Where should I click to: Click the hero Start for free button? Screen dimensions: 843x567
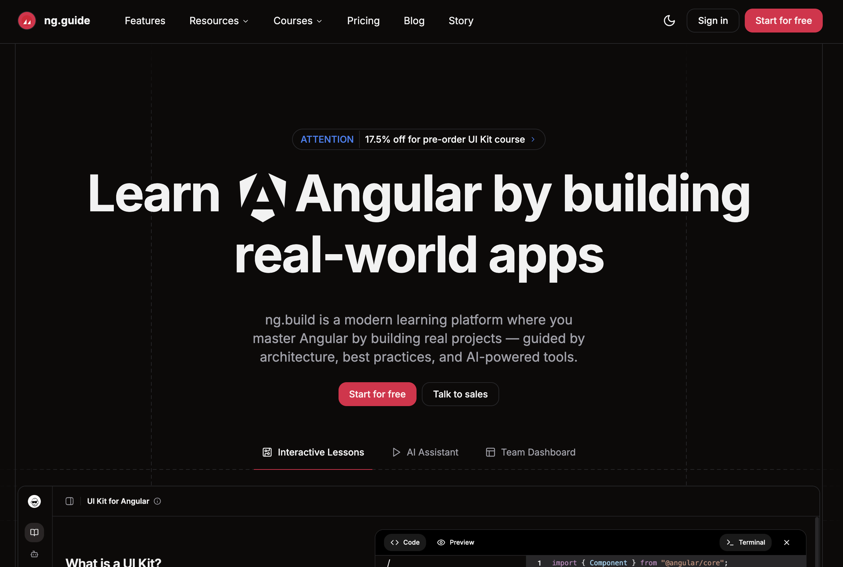pos(377,394)
